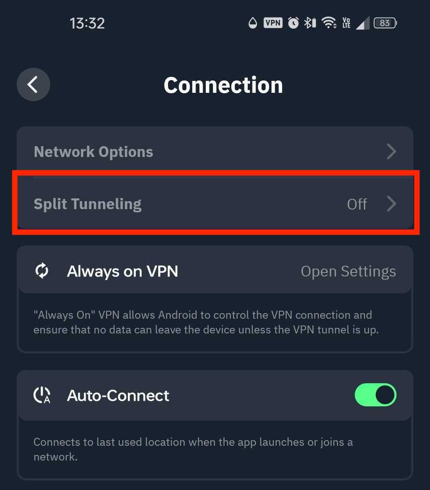Click the Auto-Connect power icon
The width and height of the screenshot is (430, 490).
(42, 395)
